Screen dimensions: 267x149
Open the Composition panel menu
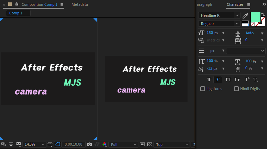62,4
